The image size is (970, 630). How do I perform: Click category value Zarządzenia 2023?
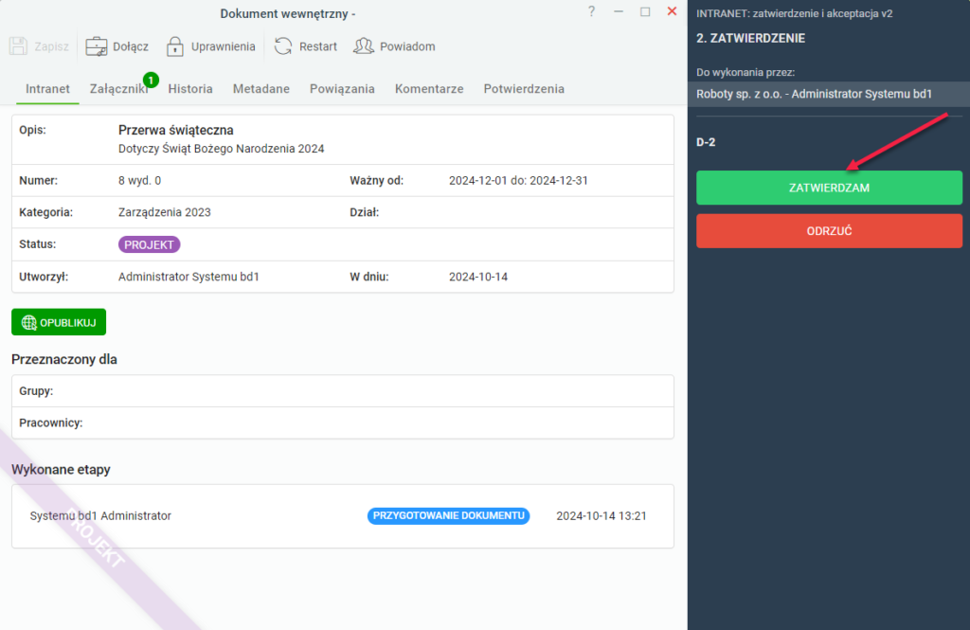click(165, 212)
